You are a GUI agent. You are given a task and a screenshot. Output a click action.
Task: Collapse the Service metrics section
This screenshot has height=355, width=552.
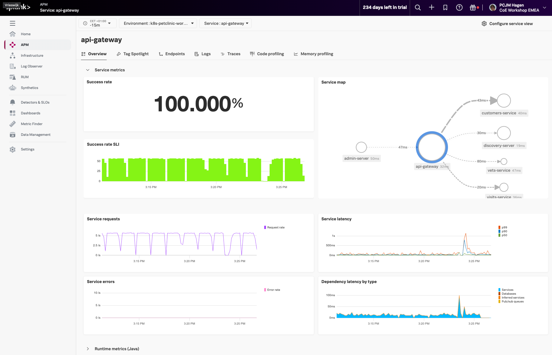(x=88, y=70)
